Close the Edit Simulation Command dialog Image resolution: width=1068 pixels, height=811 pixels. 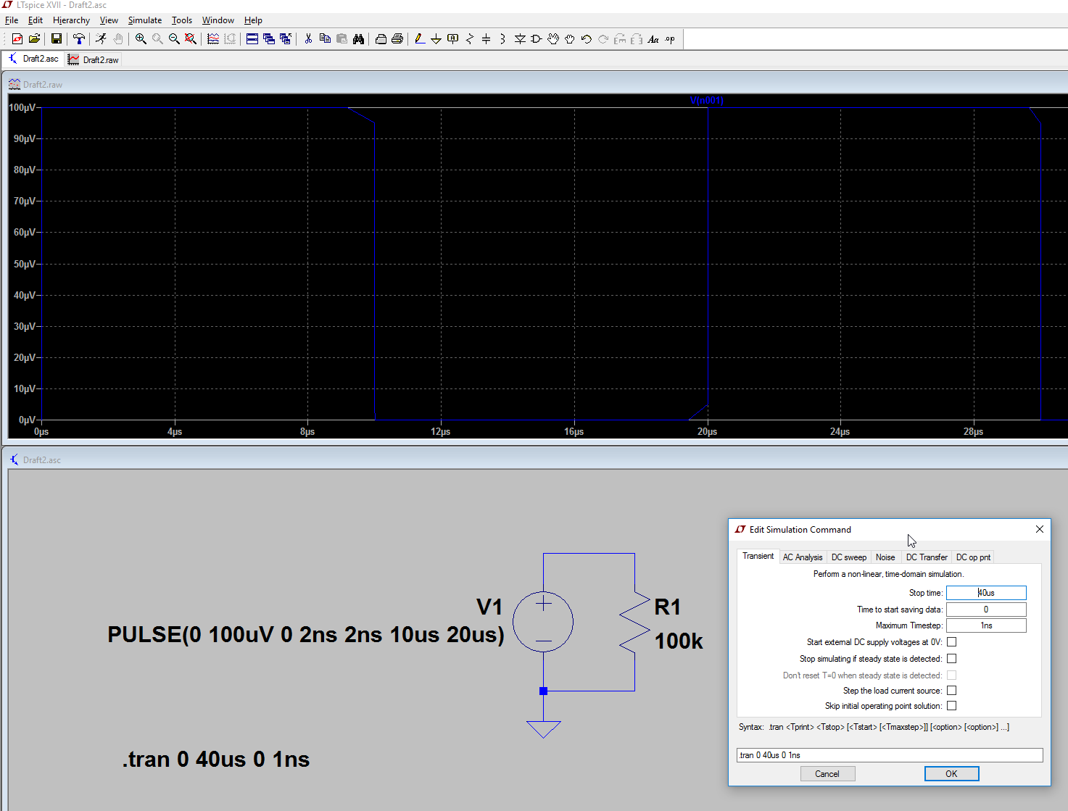point(1039,529)
